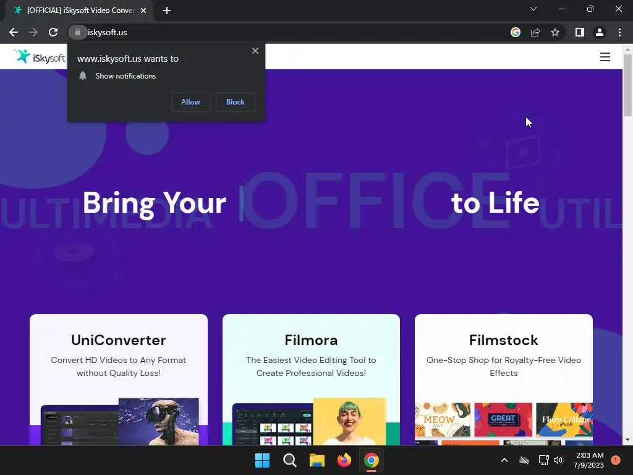This screenshot has height=475, width=633.
Task: Dismiss the notification permission popup
Action: (255, 51)
